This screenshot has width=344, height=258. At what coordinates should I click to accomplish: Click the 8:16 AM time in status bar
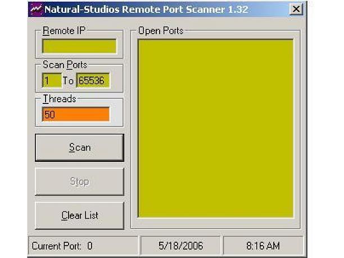tap(263, 246)
